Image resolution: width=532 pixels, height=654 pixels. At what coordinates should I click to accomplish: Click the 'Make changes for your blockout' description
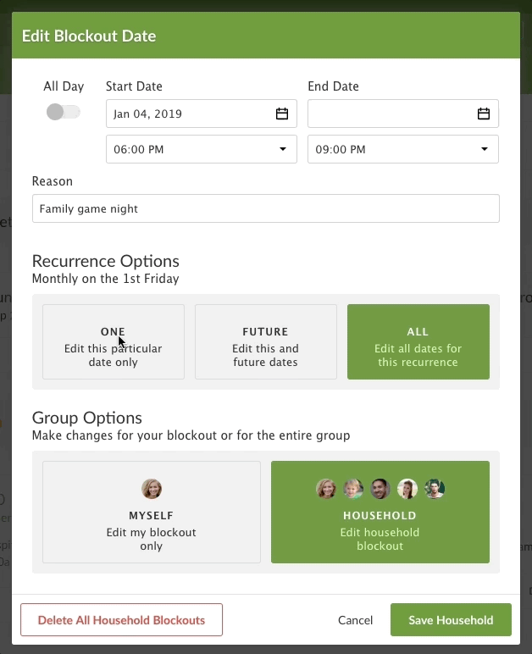[191, 435]
